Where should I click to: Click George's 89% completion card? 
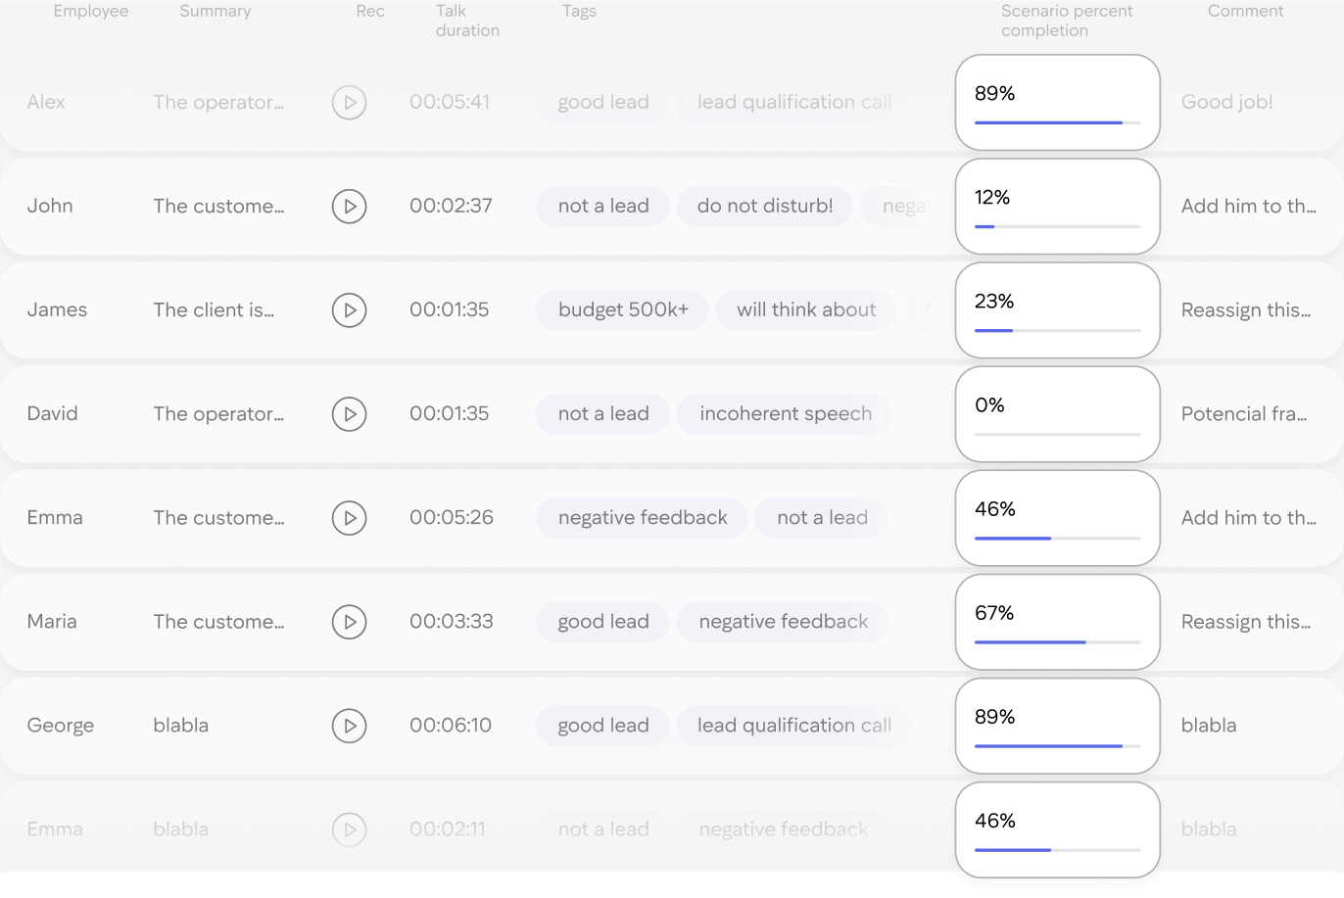1058,726
